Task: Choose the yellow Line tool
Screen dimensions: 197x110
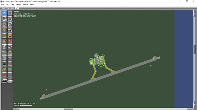Action: pyautogui.click(x=4, y=69)
